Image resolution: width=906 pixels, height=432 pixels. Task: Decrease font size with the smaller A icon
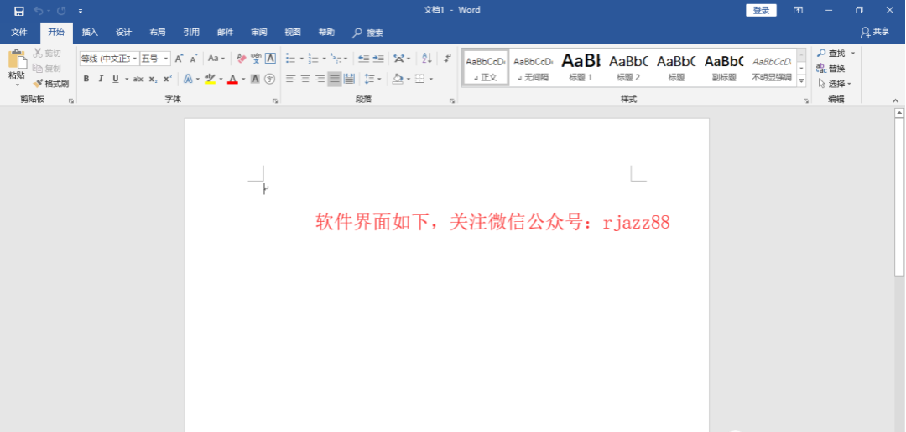pyautogui.click(x=194, y=59)
